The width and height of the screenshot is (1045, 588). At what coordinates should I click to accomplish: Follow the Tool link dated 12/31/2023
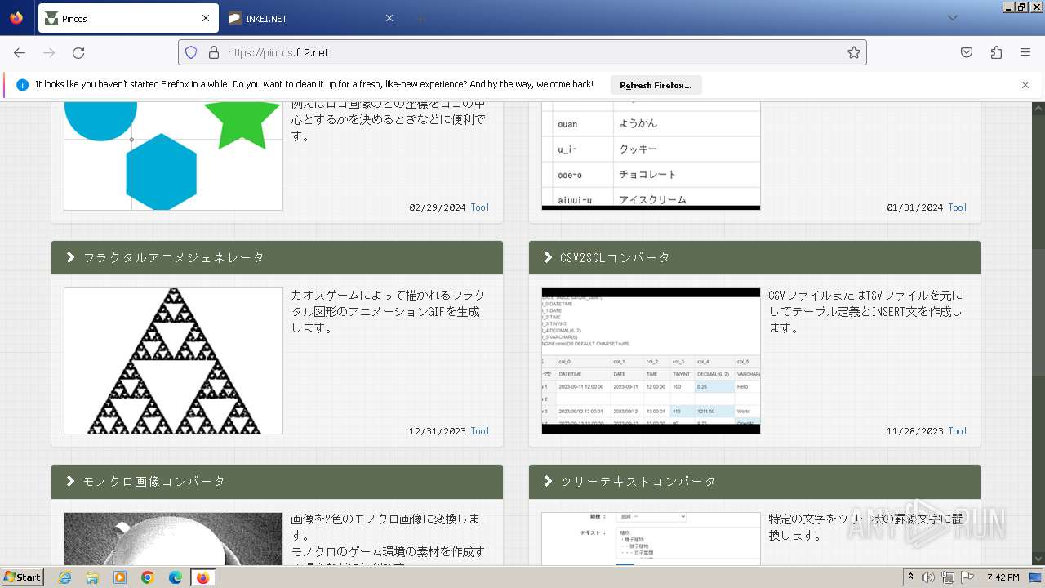[480, 431]
